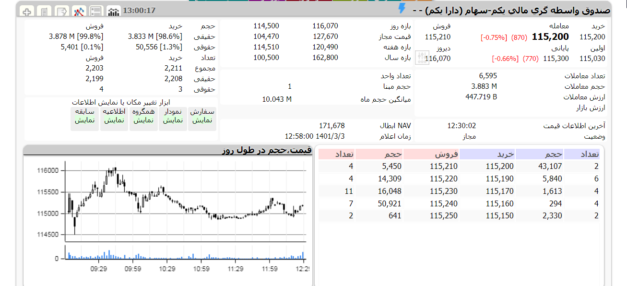Click the blue lightning bolt icon
This screenshot has width=627, height=286.
pos(402,9)
